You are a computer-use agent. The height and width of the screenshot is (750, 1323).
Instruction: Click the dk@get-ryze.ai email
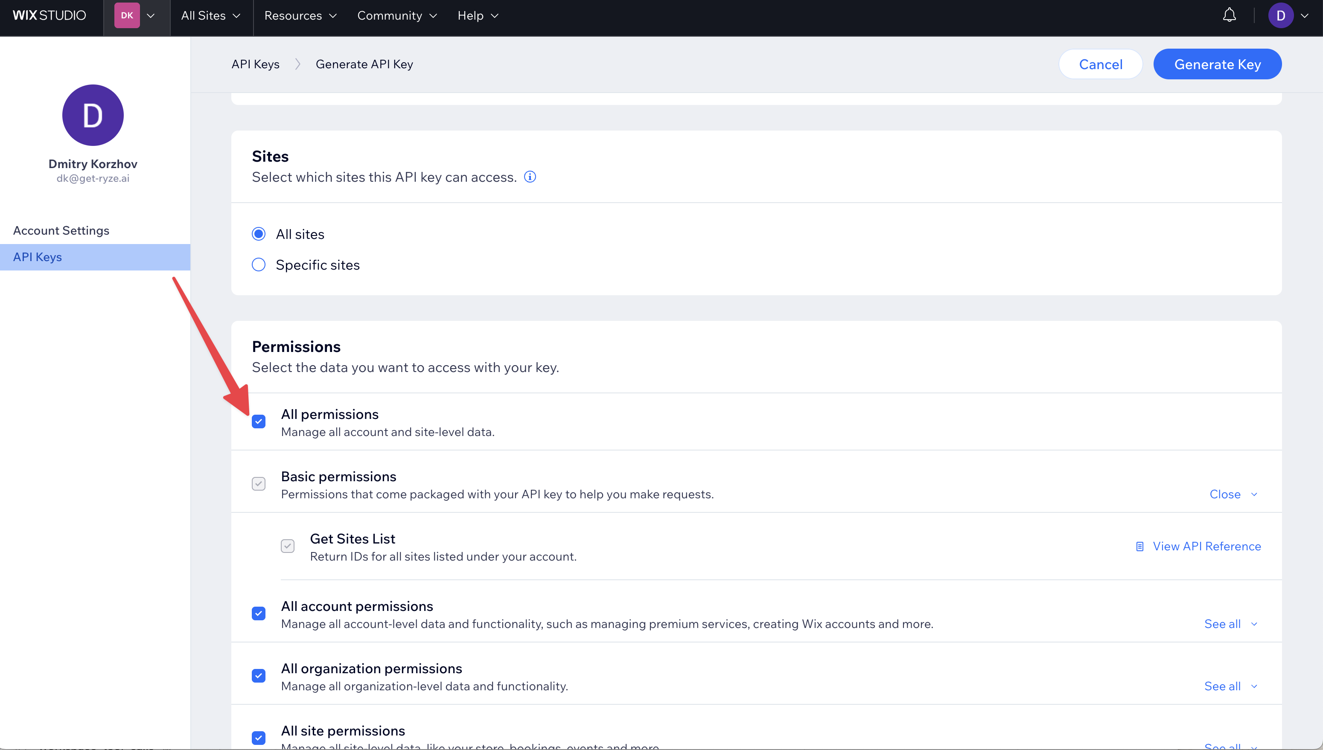click(x=93, y=178)
